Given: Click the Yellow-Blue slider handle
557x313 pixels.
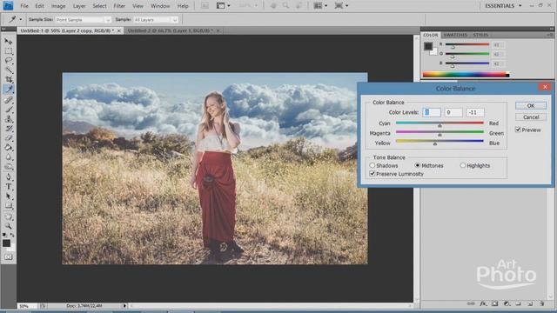Looking at the screenshot, I should point(435,143).
